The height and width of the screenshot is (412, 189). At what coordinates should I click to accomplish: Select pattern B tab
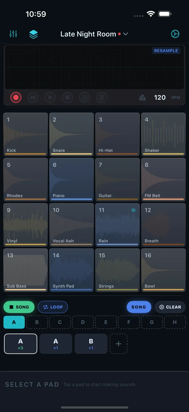(37, 322)
